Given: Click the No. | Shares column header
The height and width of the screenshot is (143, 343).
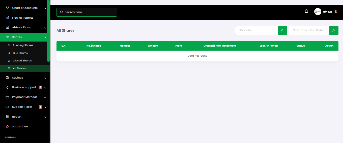Looking at the screenshot, I should coord(94,46).
